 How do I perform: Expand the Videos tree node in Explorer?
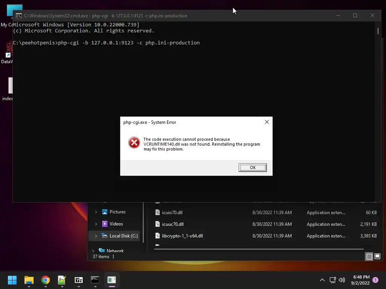96,224
